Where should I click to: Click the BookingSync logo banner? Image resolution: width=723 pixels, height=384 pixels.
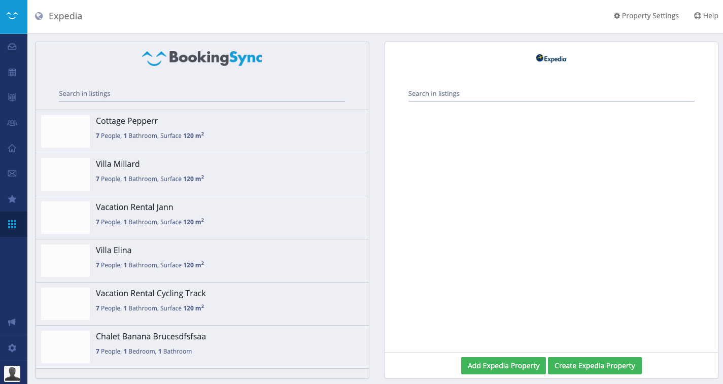tap(202, 58)
